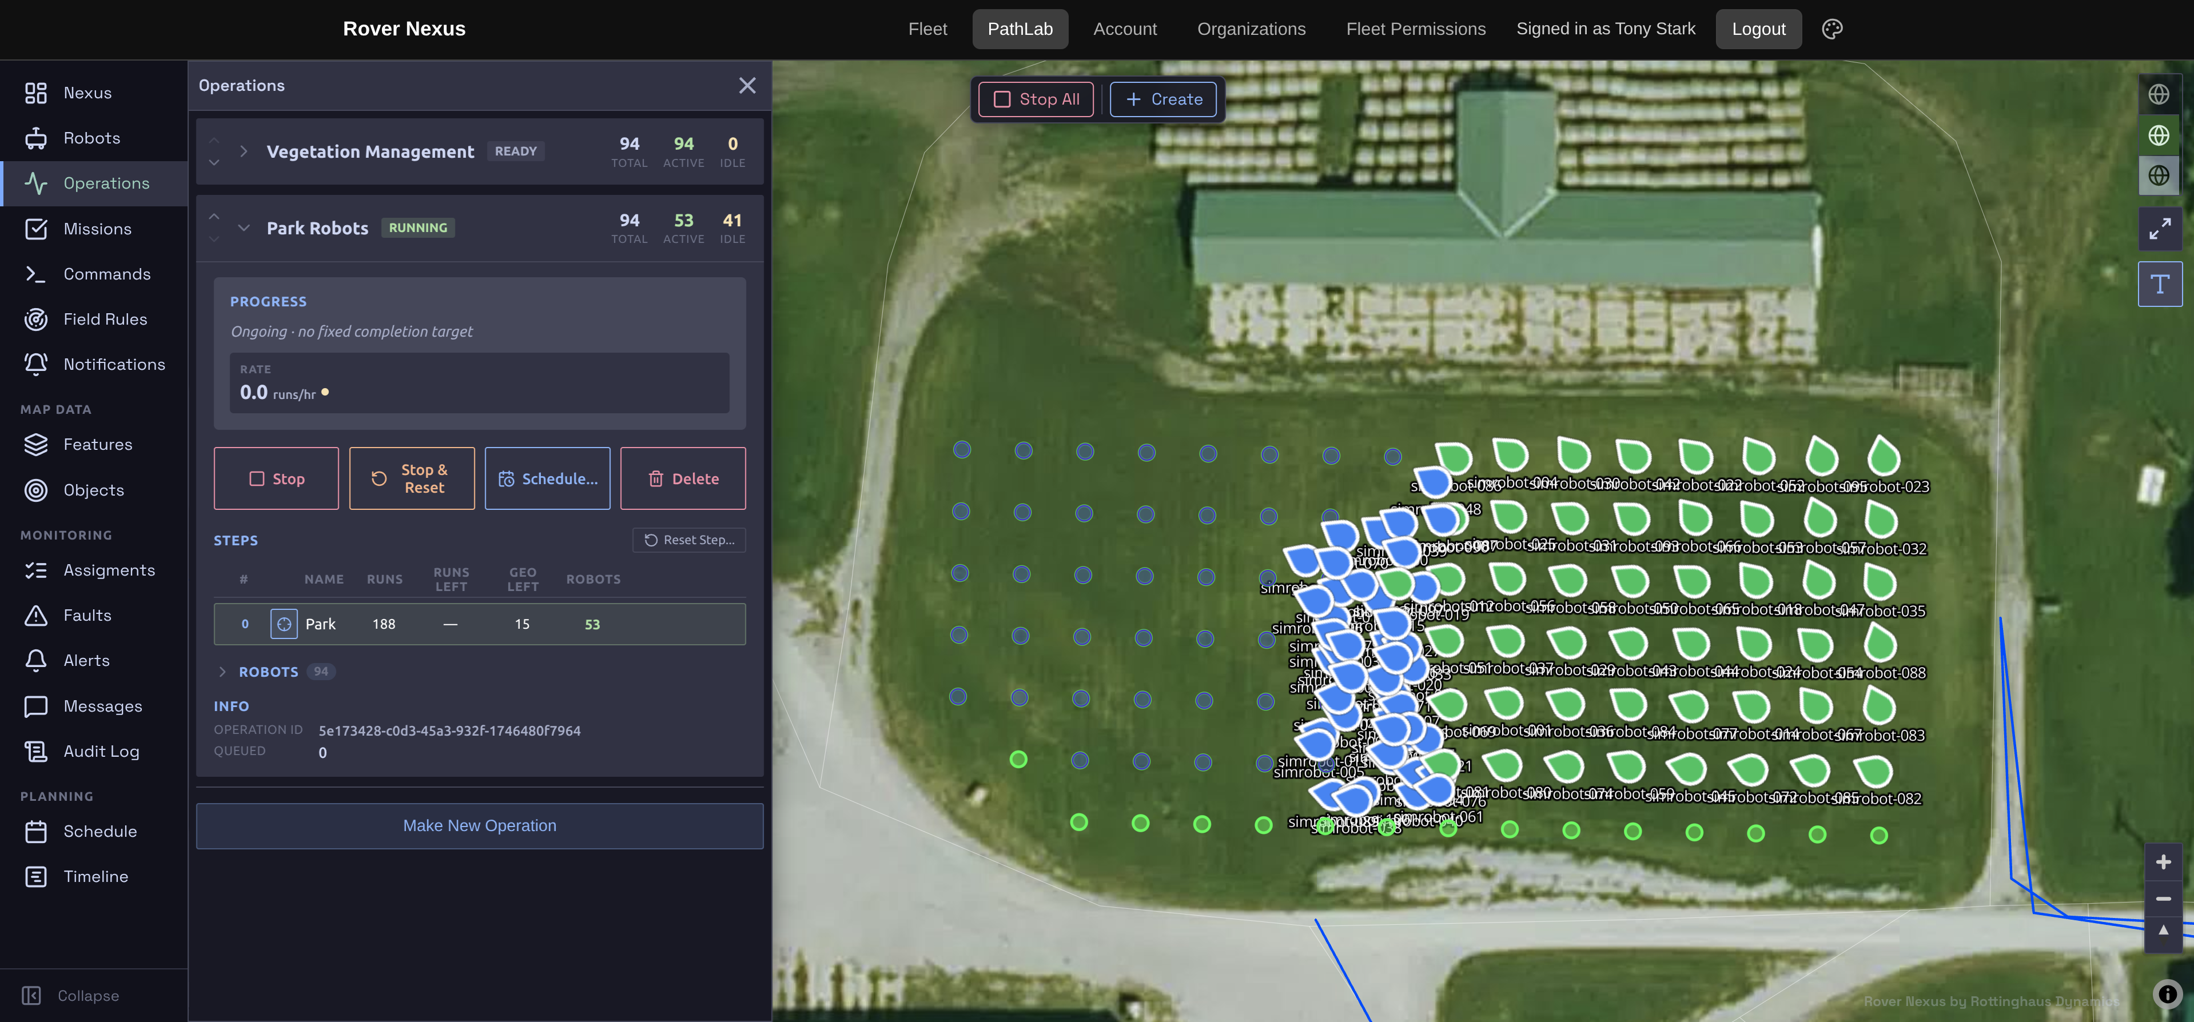Reset map north with compass arrow
This screenshot has width=2194, height=1022.
pyautogui.click(x=2163, y=932)
